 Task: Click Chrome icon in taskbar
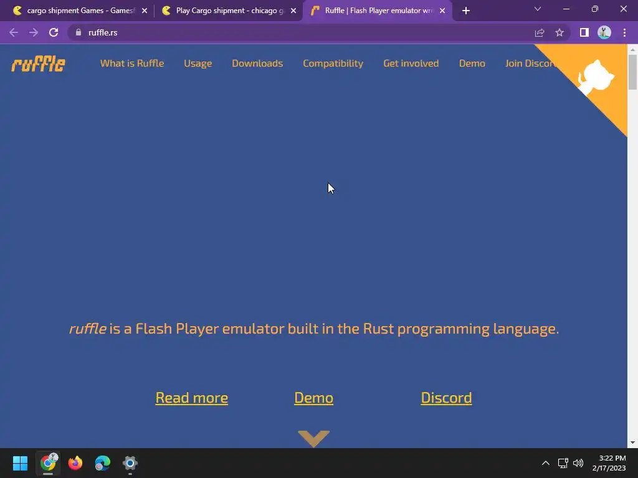point(48,463)
